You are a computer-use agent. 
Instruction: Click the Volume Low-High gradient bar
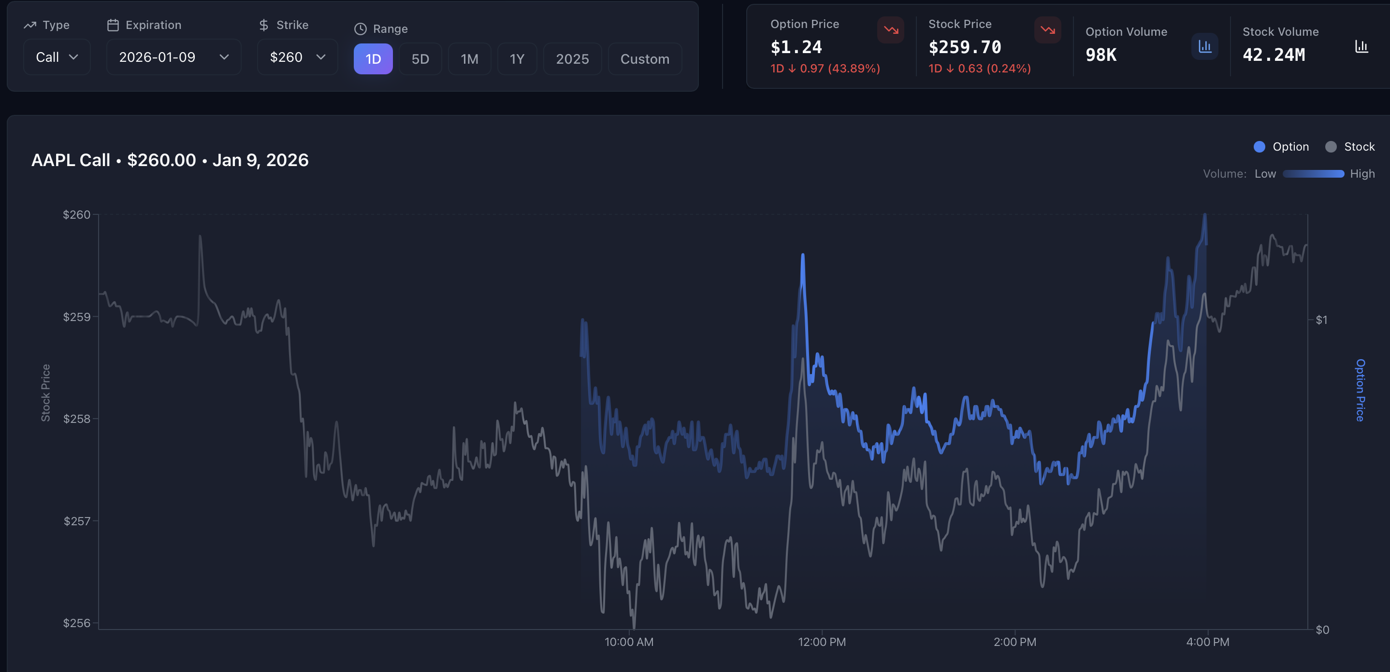click(1313, 174)
